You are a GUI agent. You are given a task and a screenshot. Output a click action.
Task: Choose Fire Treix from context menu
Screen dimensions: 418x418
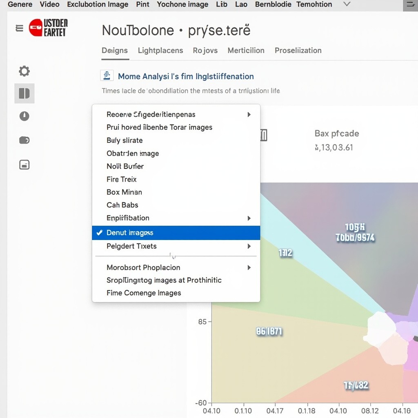(122, 179)
